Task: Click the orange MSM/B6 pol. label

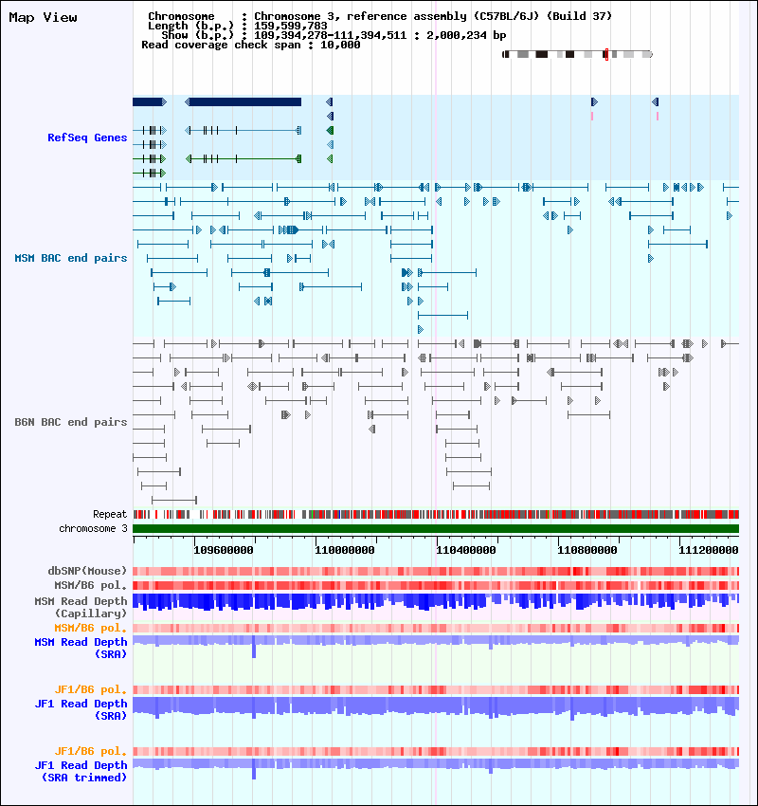Action: (x=90, y=628)
